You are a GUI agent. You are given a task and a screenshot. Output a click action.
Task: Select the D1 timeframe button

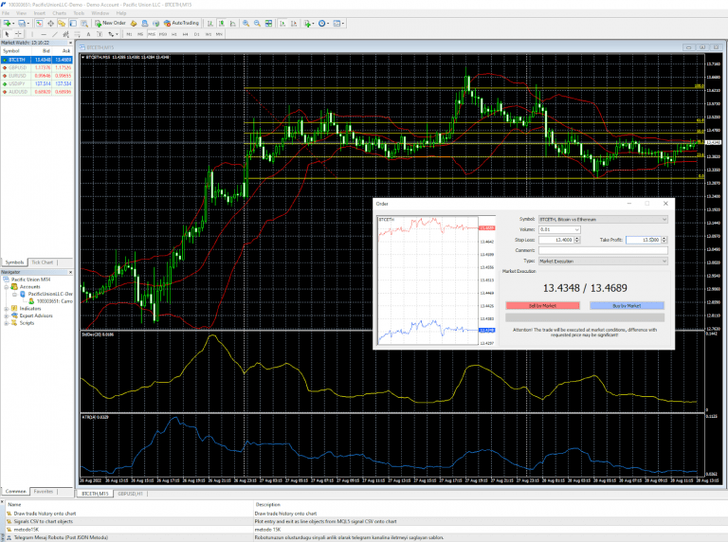click(196, 33)
